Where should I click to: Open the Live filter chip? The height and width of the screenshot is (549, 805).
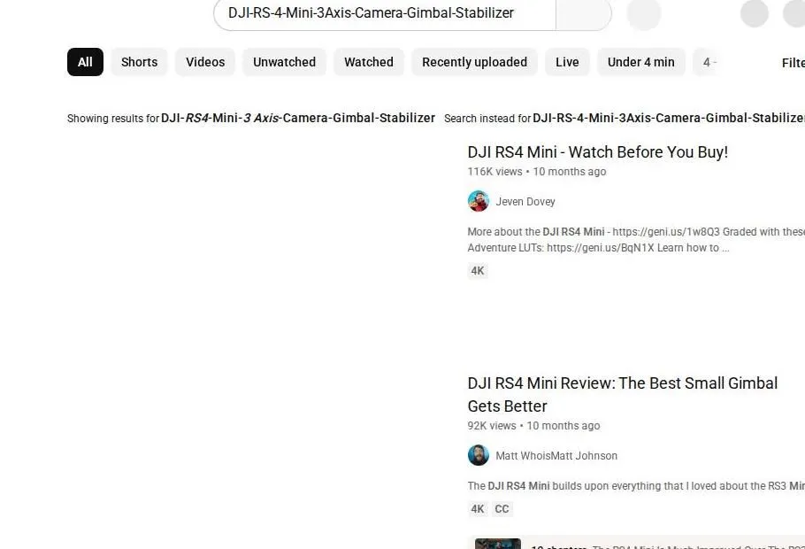pyautogui.click(x=567, y=62)
